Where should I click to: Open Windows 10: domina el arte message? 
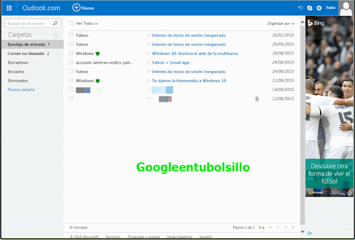(x=195, y=53)
